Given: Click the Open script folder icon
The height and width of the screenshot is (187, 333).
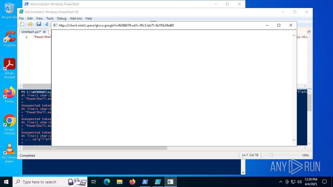Looking at the screenshot, I should pos(30,24).
